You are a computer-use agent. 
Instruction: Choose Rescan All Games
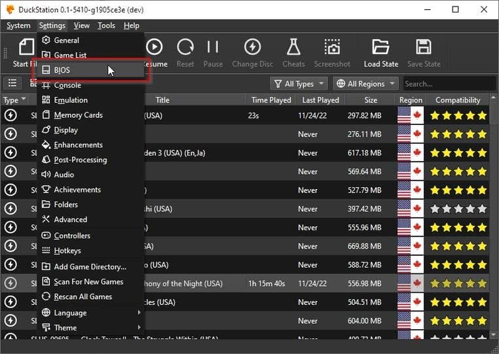[x=90, y=296]
